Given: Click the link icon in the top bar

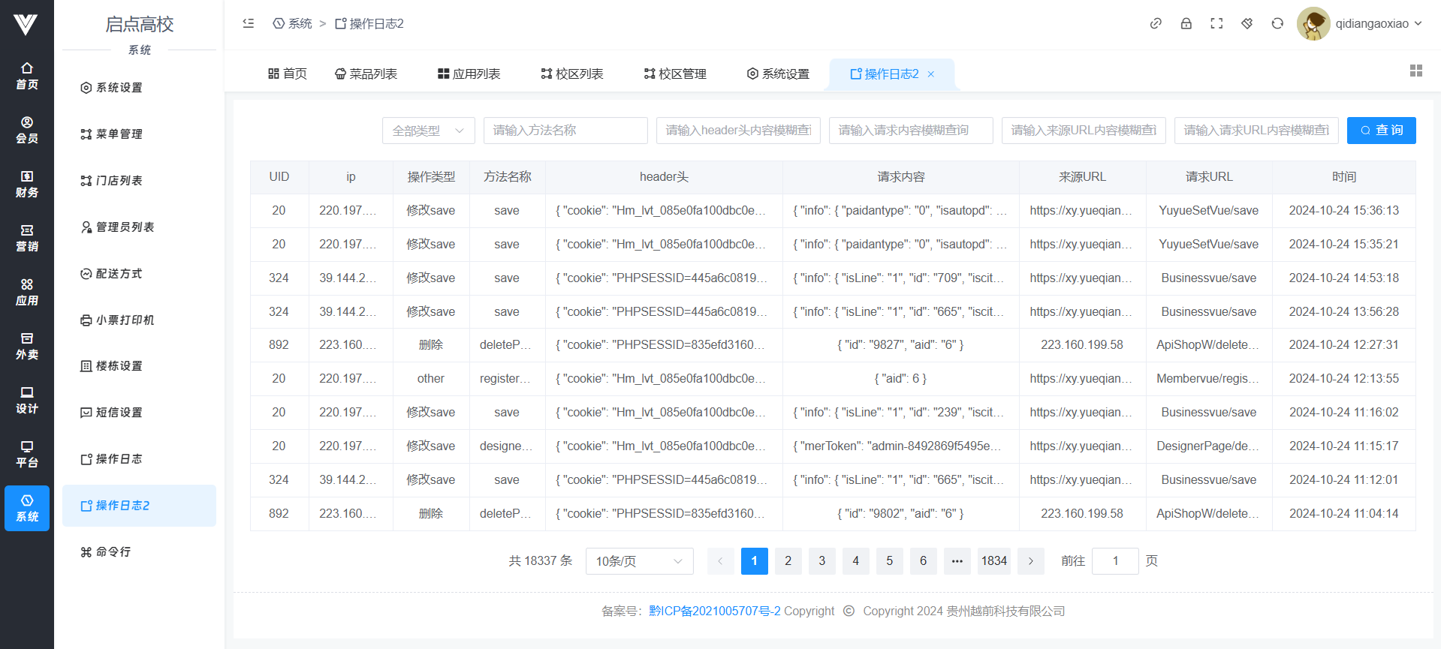Looking at the screenshot, I should (x=1156, y=23).
